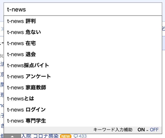Open the speech bubble comment icon
This screenshot has width=165, height=138.
(75, 136)
